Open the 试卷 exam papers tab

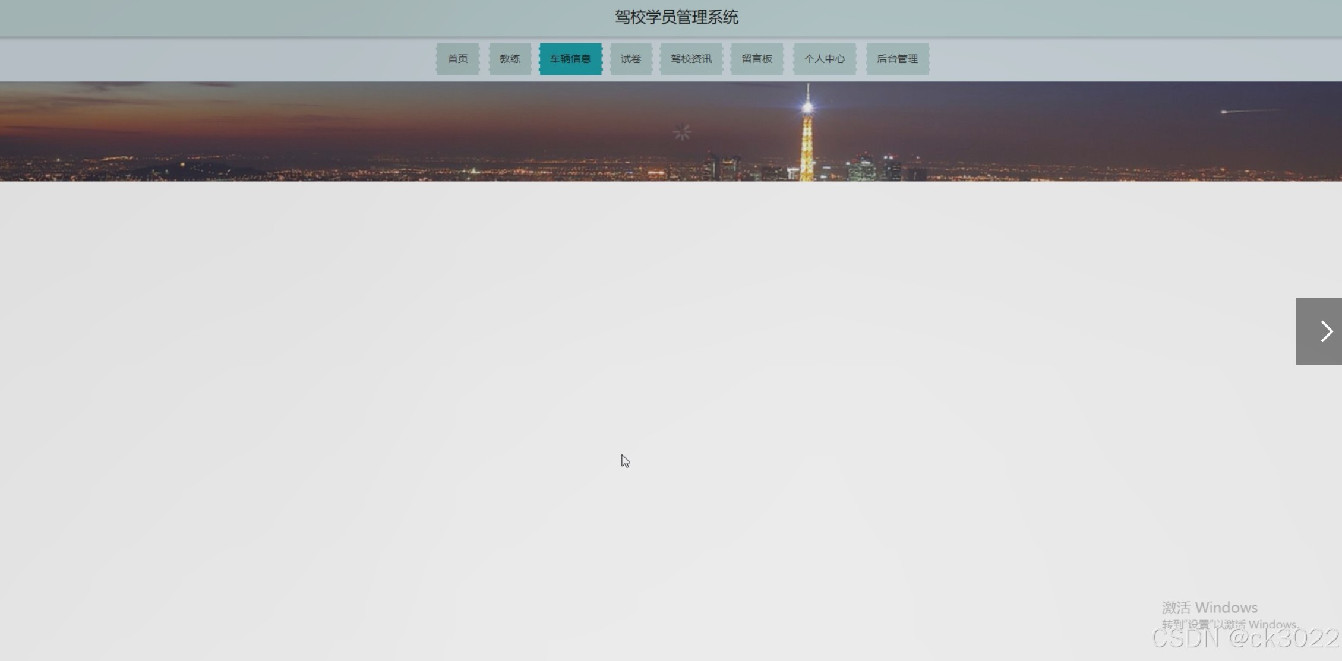click(x=630, y=59)
